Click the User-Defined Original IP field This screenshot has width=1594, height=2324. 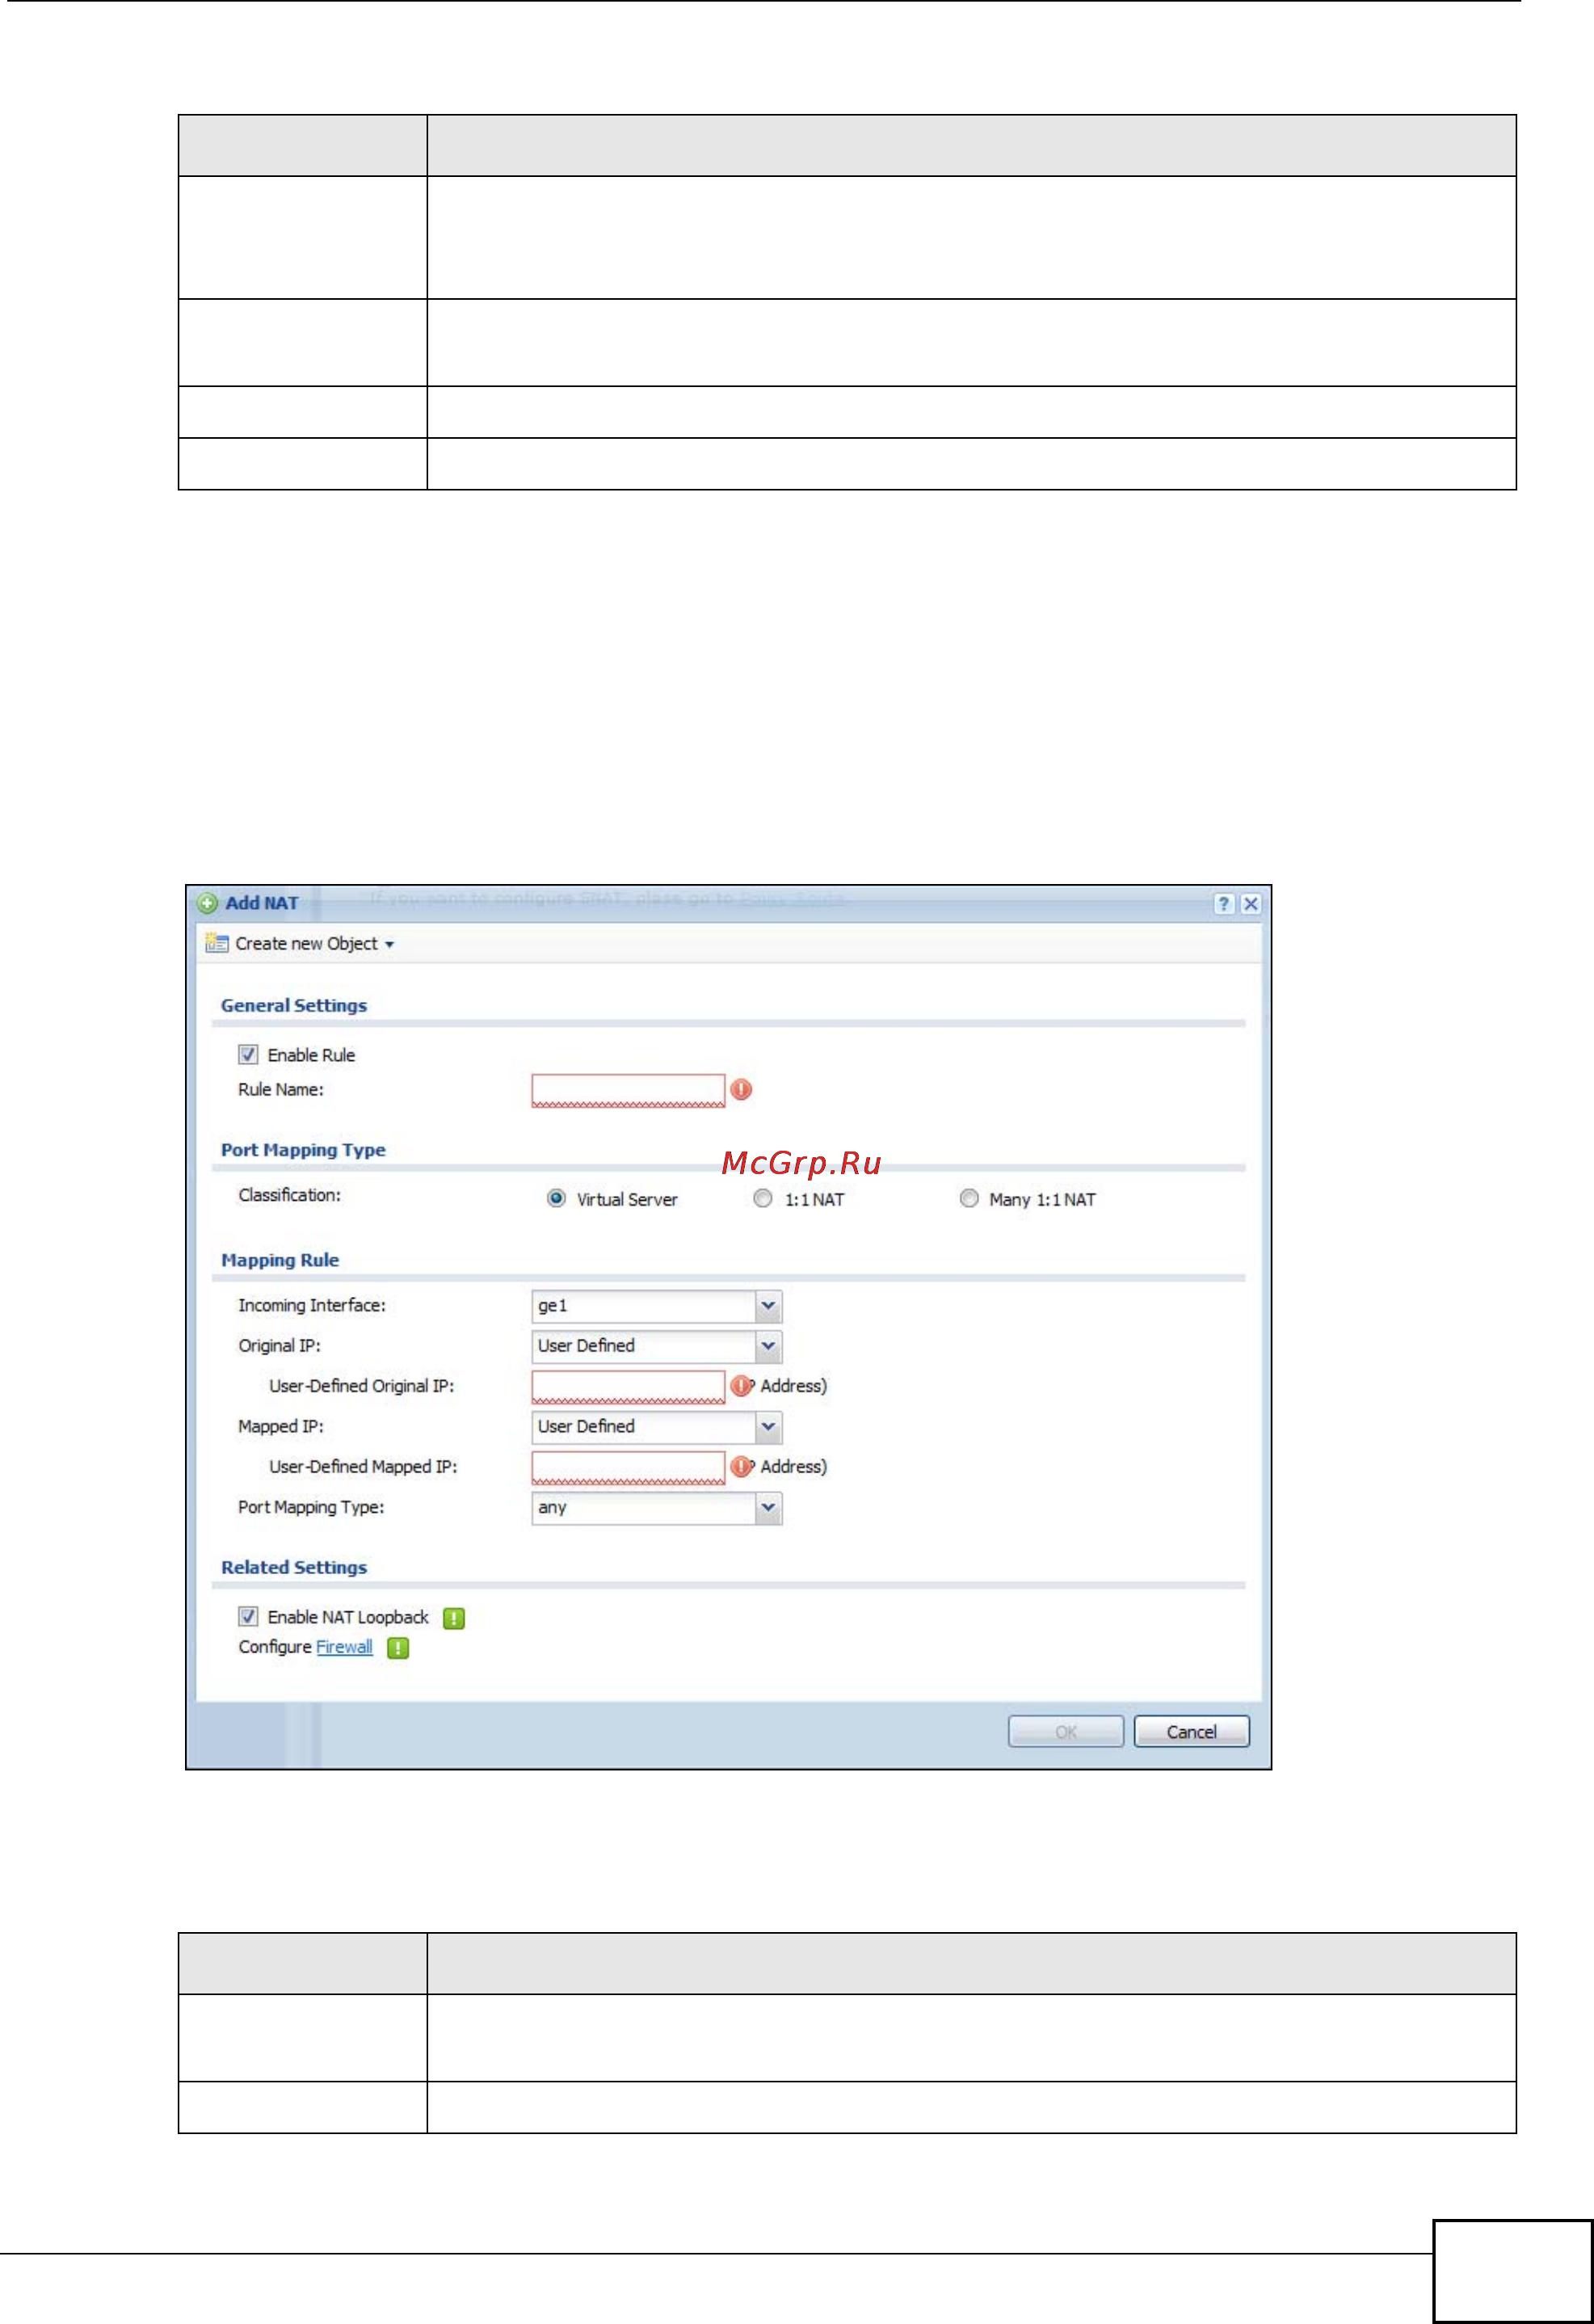628,1387
